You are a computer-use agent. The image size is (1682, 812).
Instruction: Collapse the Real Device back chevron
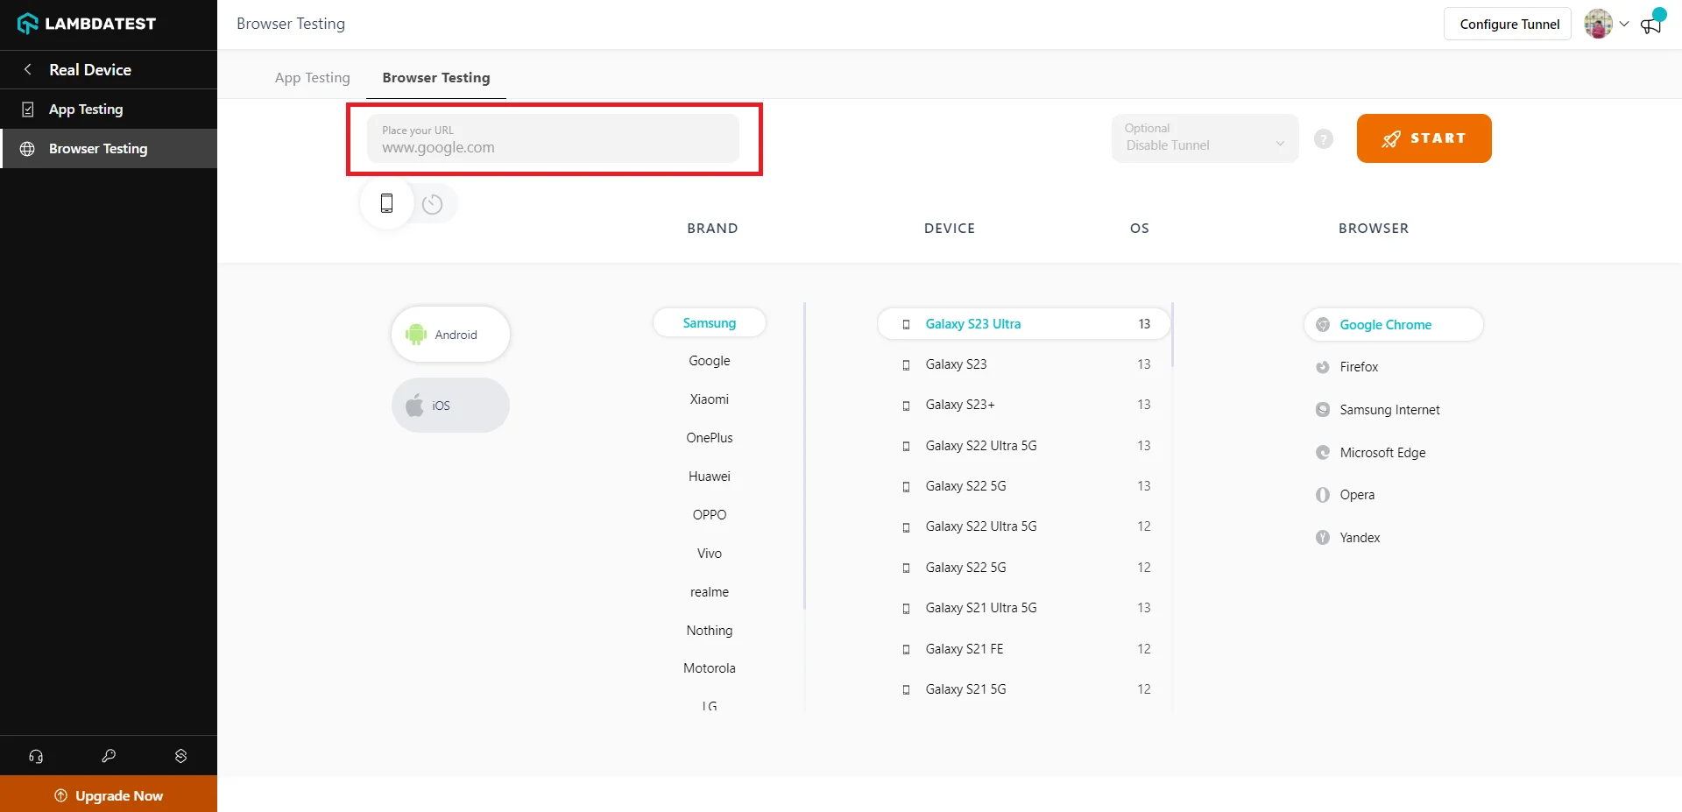tap(28, 70)
